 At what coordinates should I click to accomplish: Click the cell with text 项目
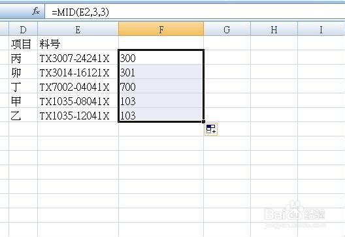tap(23, 44)
